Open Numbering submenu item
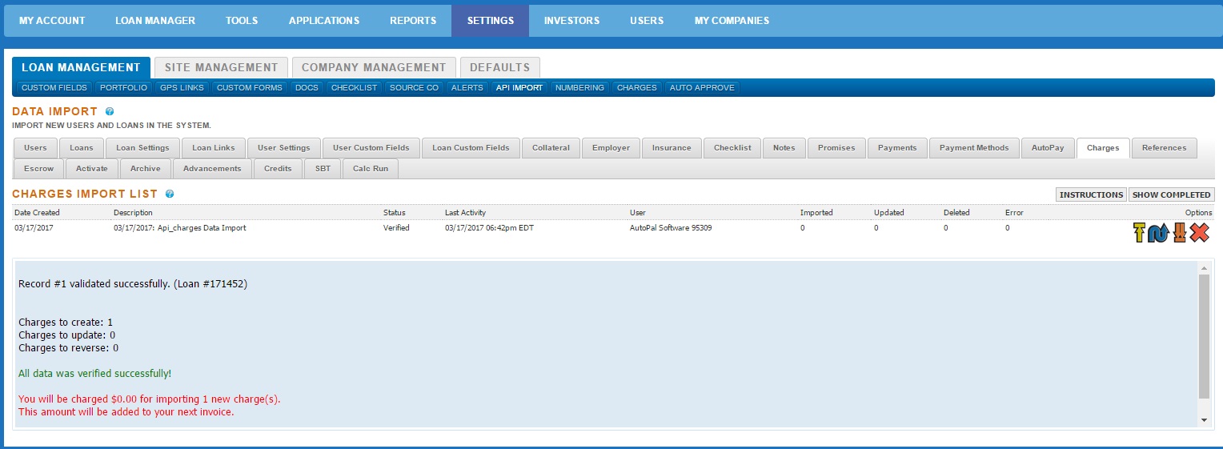The width and height of the screenshot is (1223, 449). (x=579, y=88)
